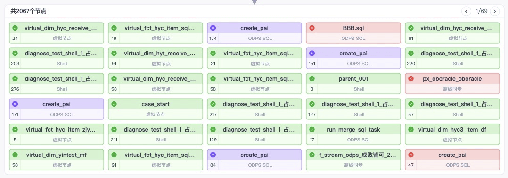Click the 1/69 page indicator
This screenshot has height=178, width=508.
(482, 11)
